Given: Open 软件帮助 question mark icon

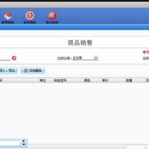Looking at the screenshot, I should point(30,16).
